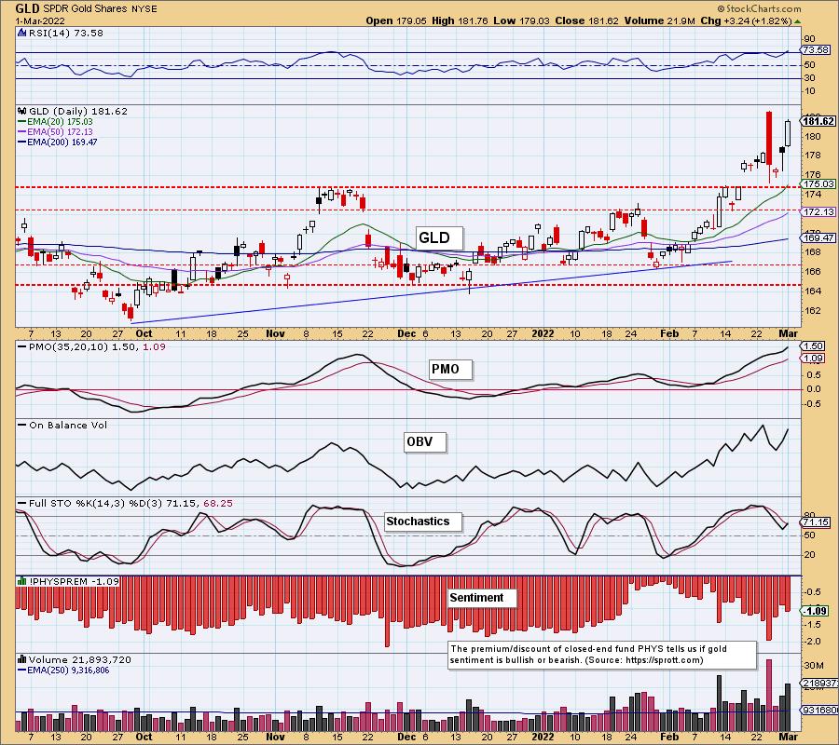Screen dimensions: 839x745
Task: Click the 175.03 EMA price tag
Action: coord(818,183)
